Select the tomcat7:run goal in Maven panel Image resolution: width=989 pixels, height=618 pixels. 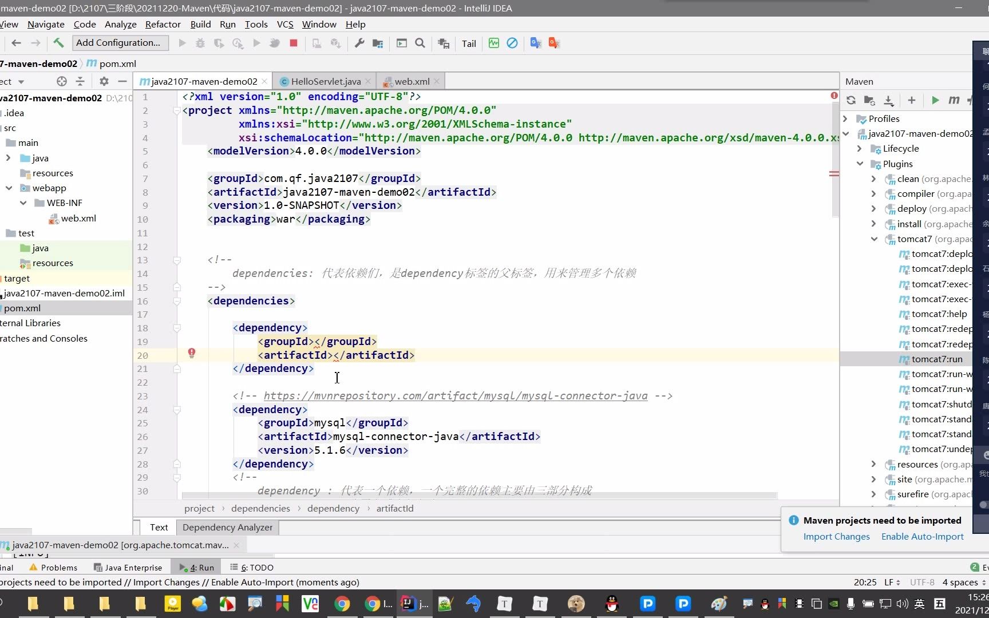(x=936, y=359)
